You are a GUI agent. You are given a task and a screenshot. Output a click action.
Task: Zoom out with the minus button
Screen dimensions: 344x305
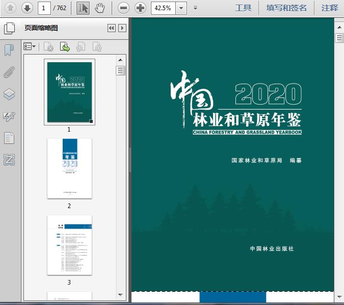click(123, 8)
